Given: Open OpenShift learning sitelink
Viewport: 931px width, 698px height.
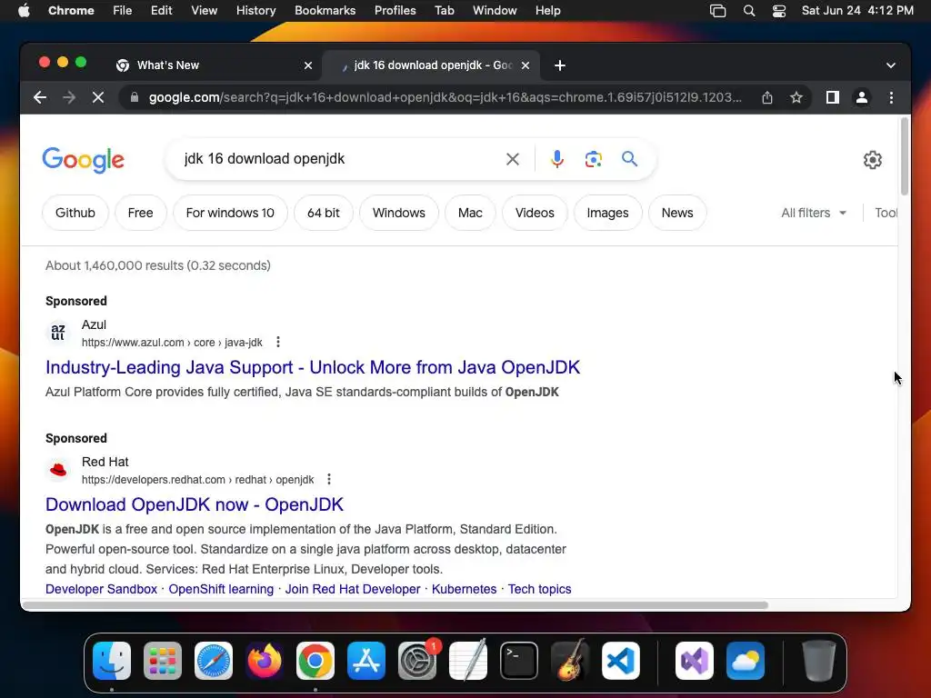Looking at the screenshot, I should click(x=221, y=589).
